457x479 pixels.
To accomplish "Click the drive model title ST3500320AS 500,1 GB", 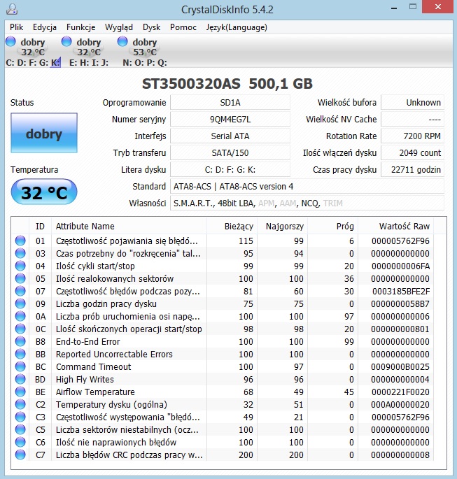I will tap(227, 84).
